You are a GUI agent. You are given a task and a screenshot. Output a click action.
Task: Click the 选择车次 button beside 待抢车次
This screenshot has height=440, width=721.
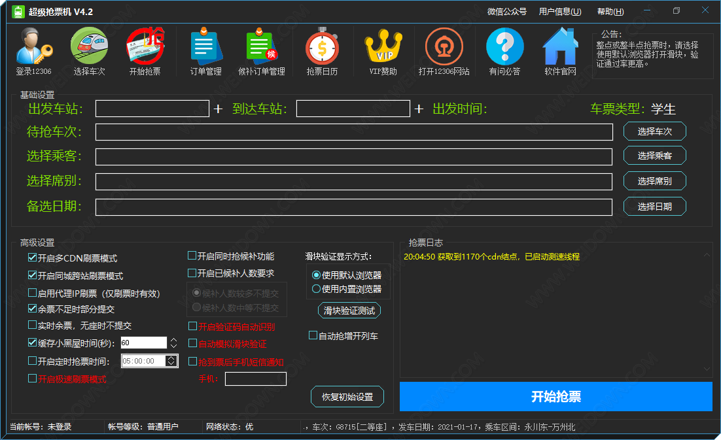[x=655, y=131]
